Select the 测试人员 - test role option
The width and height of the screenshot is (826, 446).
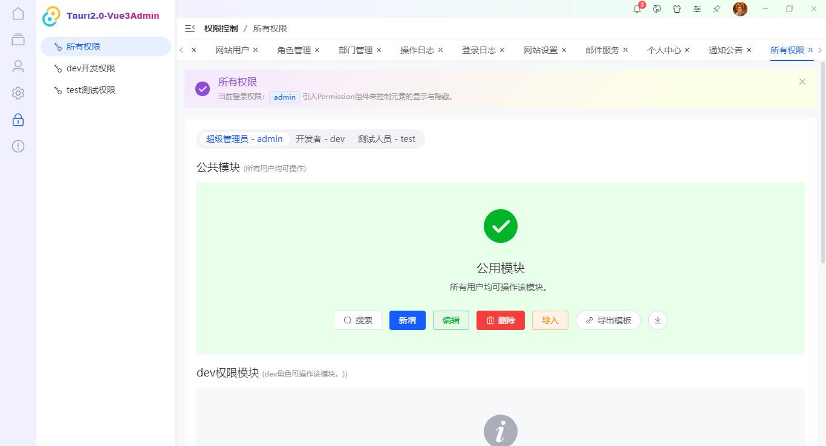click(x=387, y=138)
